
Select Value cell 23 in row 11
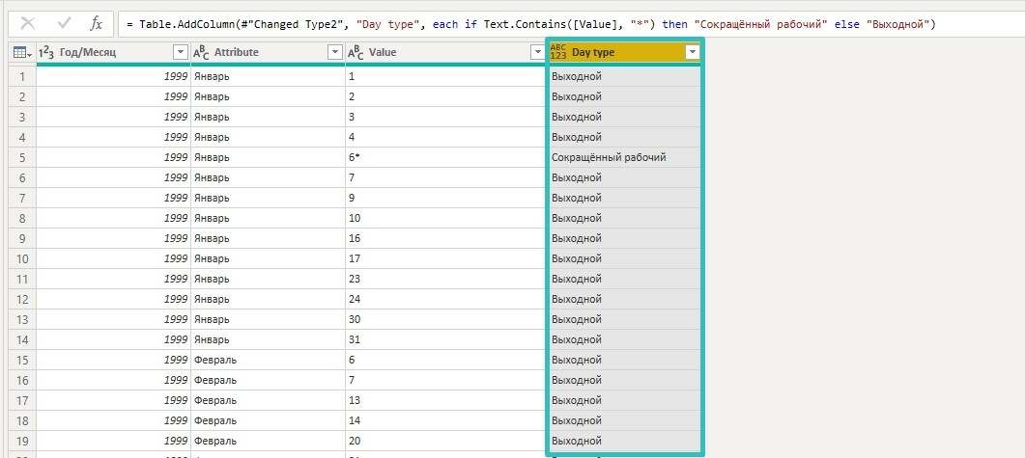coord(445,279)
